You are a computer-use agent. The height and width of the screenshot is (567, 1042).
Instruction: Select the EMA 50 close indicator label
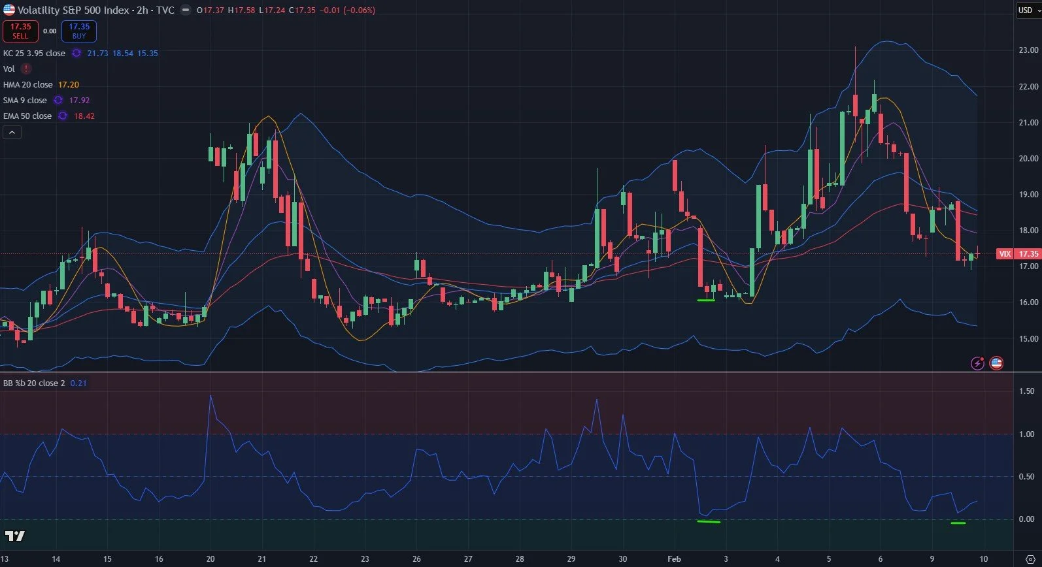[27, 116]
